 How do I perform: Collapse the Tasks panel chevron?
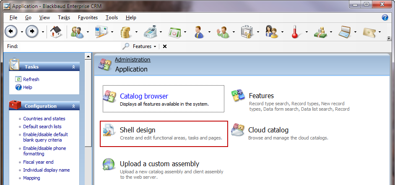[x=73, y=67]
